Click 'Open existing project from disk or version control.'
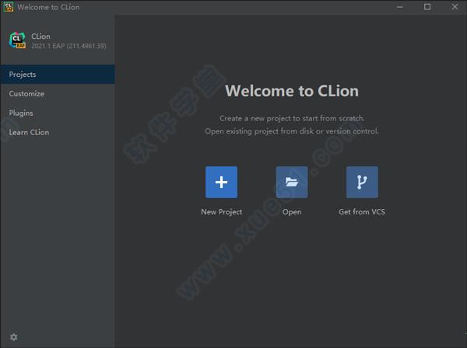Viewport: 467px width, 348px height. (x=292, y=131)
